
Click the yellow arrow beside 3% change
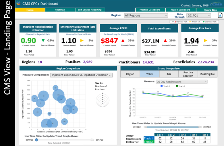(x=206, y=41)
